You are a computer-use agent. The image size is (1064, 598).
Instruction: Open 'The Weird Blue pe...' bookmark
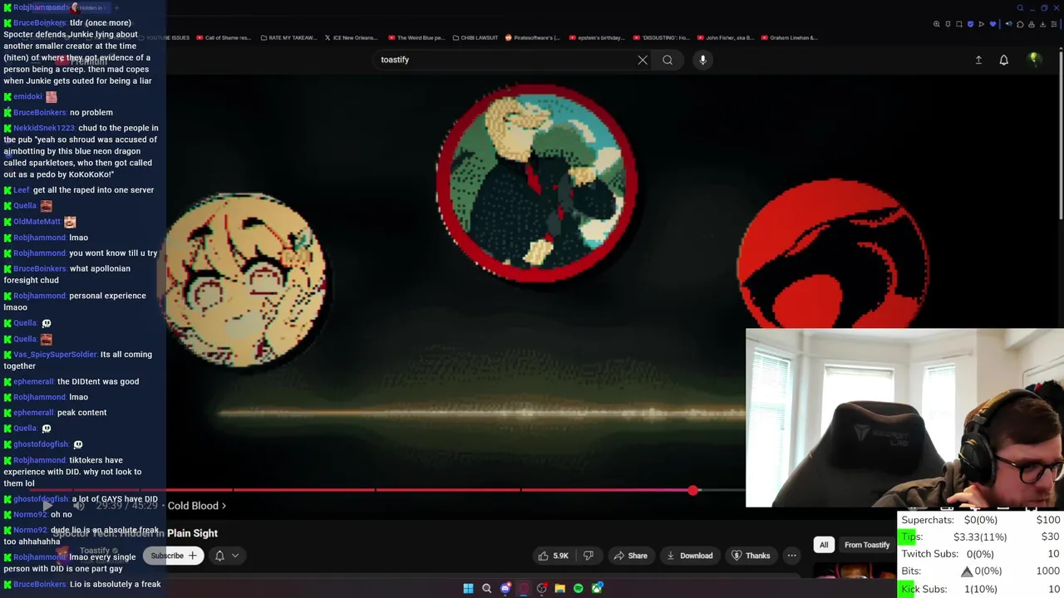pyautogui.click(x=416, y=37)
